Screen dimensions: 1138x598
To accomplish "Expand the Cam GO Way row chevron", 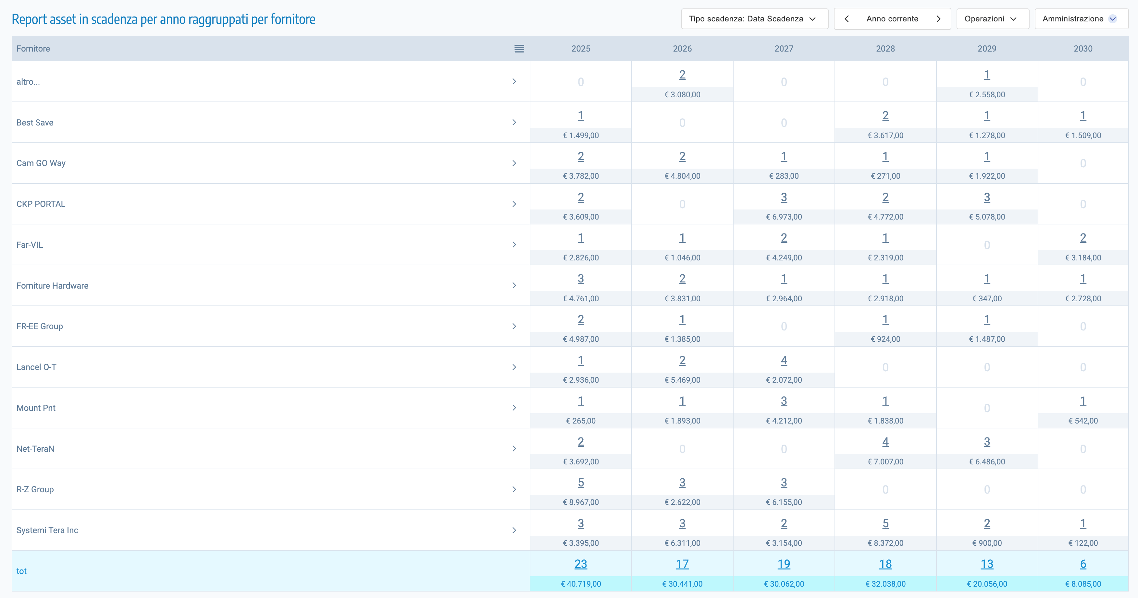I will click(514, 163).
